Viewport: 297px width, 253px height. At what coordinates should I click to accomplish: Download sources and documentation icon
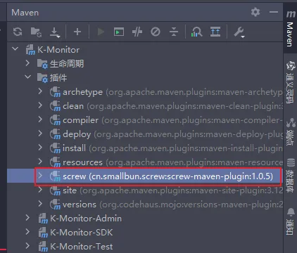tap(55, 32)
